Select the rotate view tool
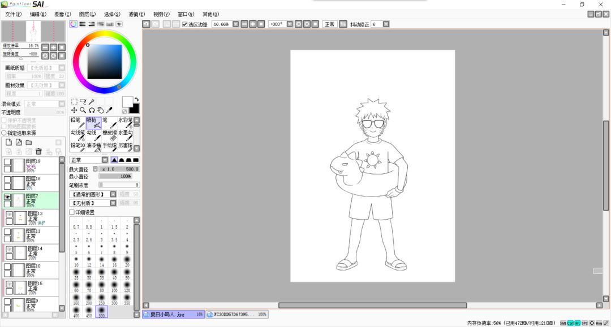The height and width of the screenshot is (327, 611). pyautogui.click(x=92, y=111)
